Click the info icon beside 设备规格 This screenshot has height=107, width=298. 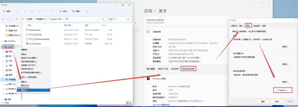coord(148,32)
